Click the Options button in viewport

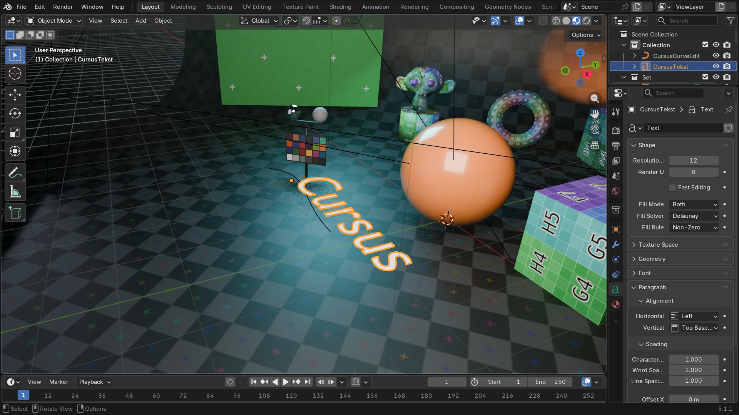coord(585,35)
